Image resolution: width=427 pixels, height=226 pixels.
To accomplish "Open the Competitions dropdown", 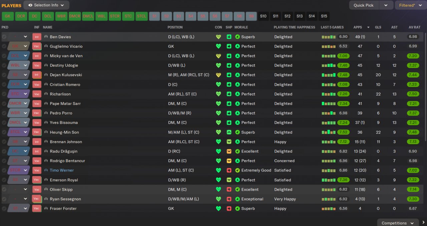I will pyautogui.click(x=398, y=223).
